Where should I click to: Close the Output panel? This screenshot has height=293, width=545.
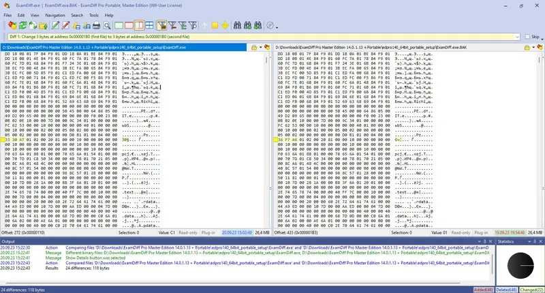tap(490, 241)
